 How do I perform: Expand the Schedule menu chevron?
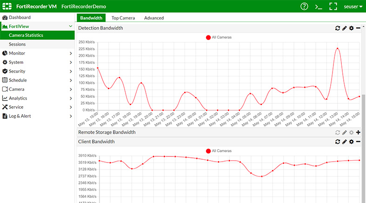71,81
